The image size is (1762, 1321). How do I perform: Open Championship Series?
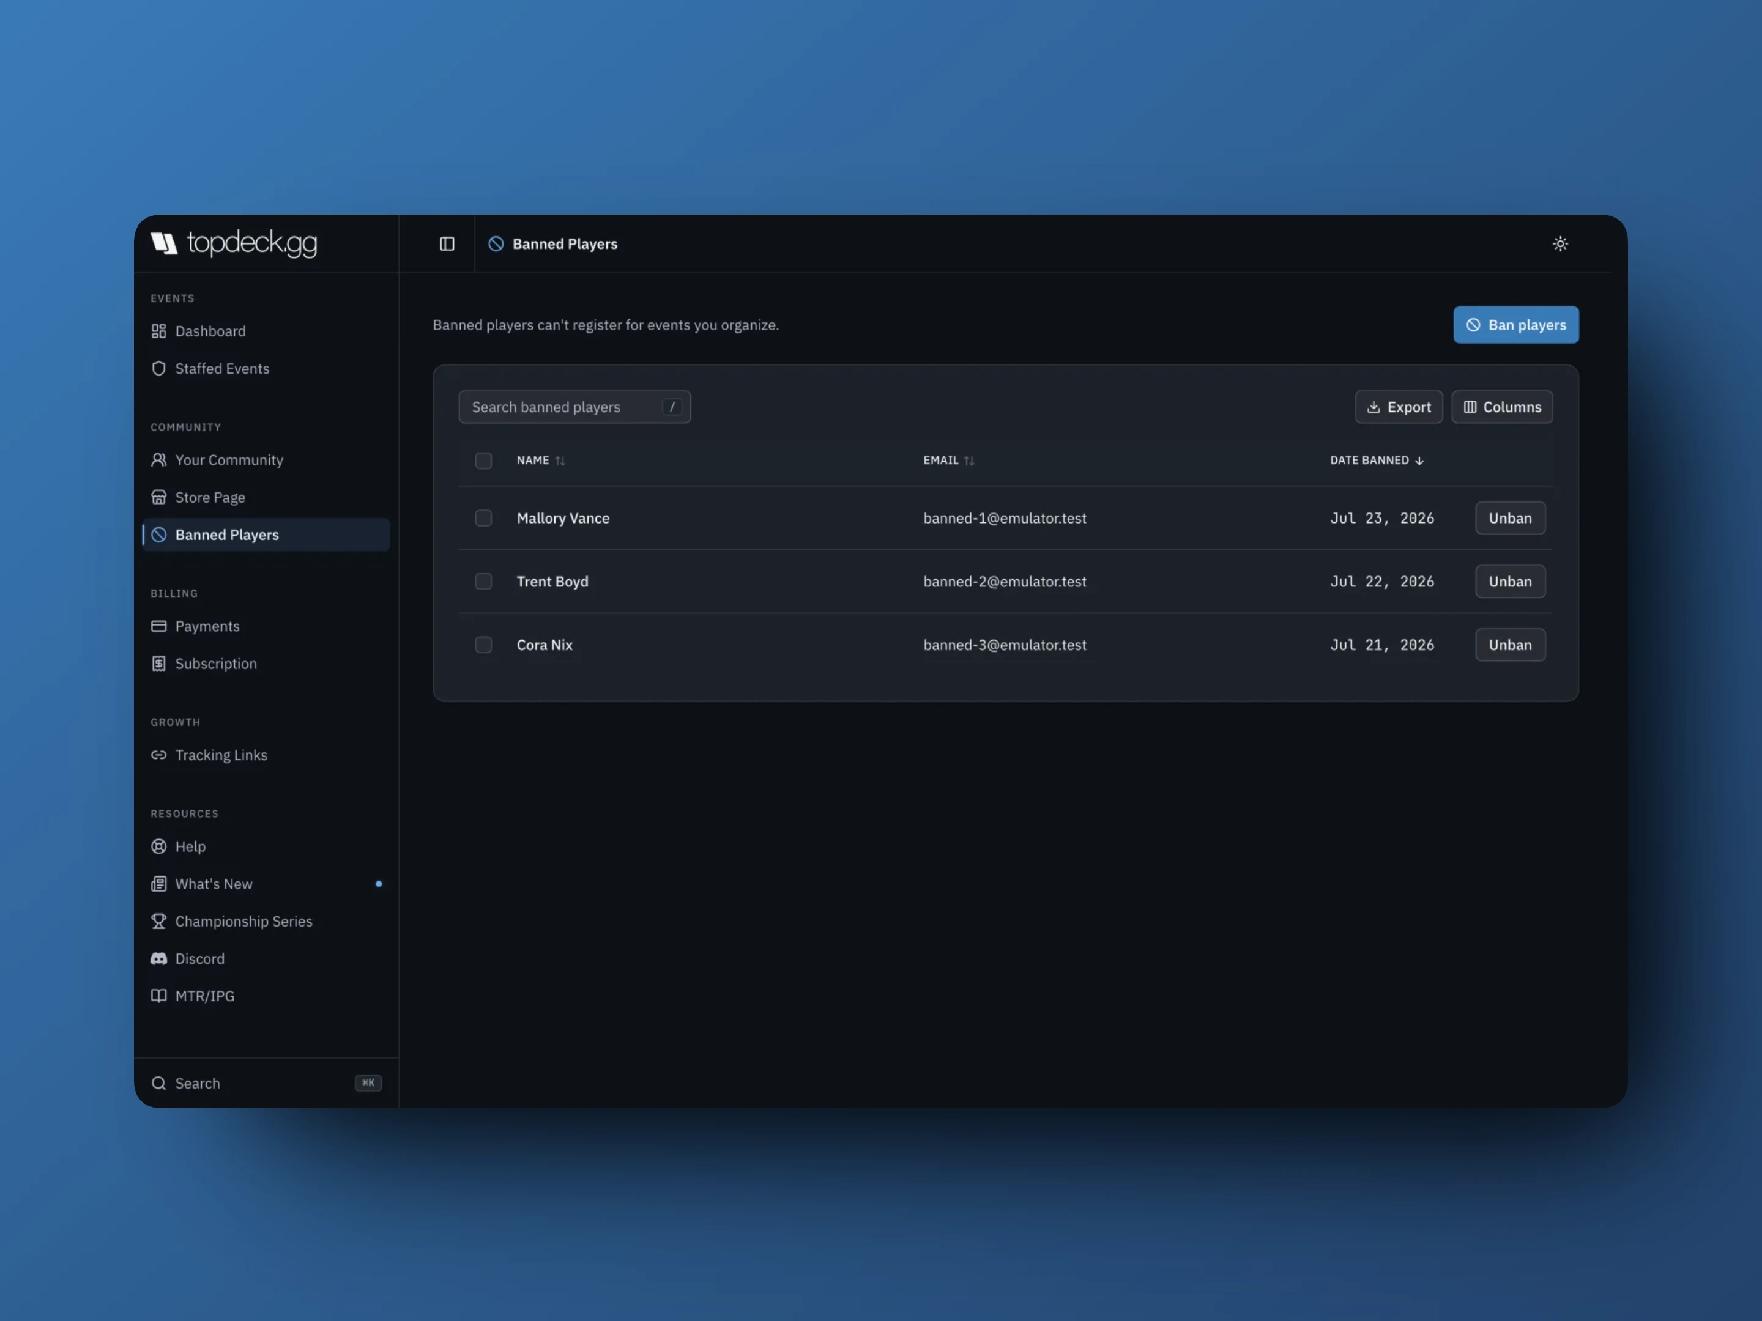(266, 920)
